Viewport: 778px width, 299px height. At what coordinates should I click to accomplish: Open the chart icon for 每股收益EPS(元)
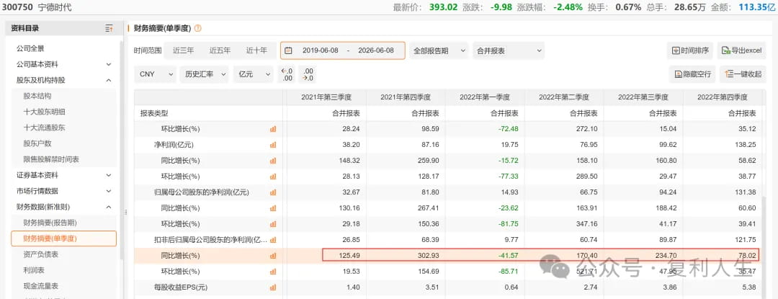click(x=273, y=287)
